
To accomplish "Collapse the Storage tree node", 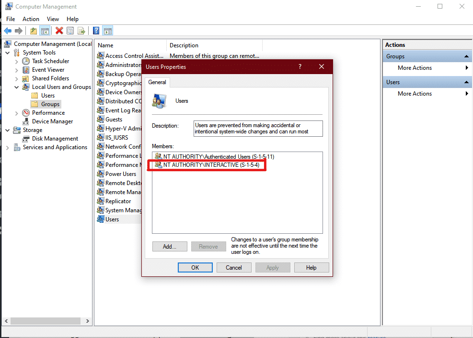I will 8,131.
